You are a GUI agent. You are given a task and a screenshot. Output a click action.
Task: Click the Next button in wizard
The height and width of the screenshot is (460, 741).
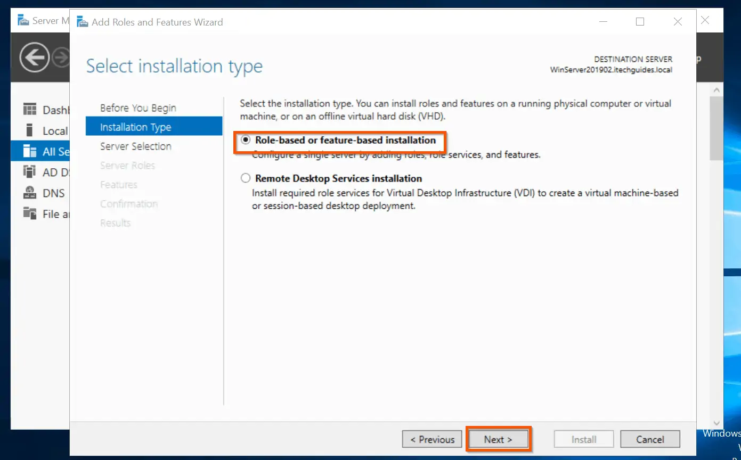tap(498, 440)
